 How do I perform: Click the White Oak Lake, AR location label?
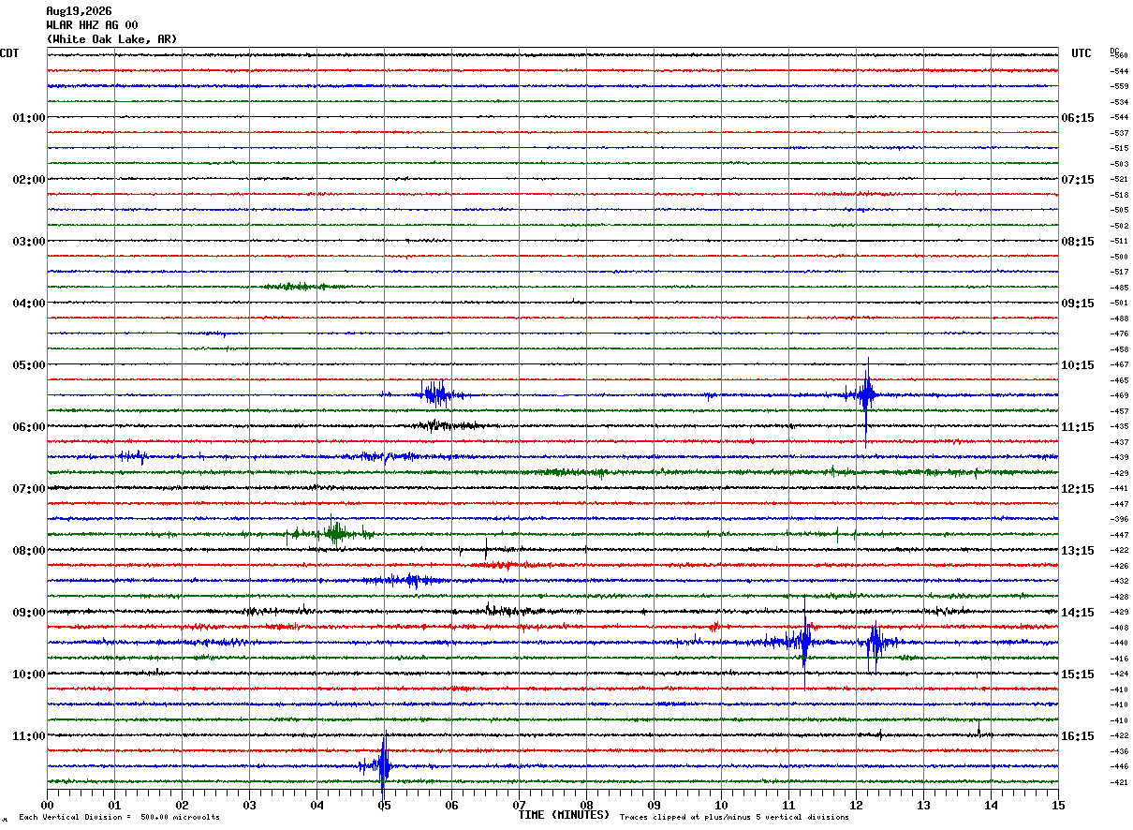pyautogui.click(x=111, y=39)
